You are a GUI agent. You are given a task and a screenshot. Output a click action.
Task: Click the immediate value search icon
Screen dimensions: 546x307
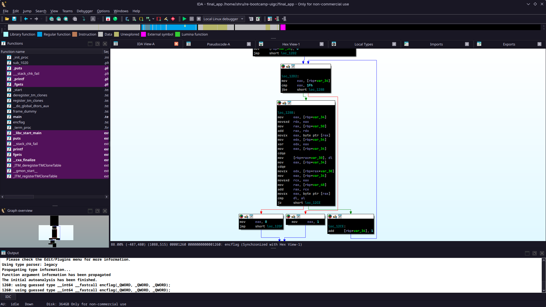pyautogui.click(x=66, y=19)
